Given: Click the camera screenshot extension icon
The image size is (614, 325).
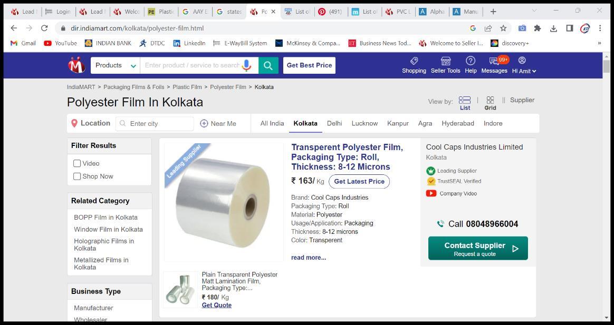Looking at the screenshot, I should pyautogui.click(x=522, y=28).
